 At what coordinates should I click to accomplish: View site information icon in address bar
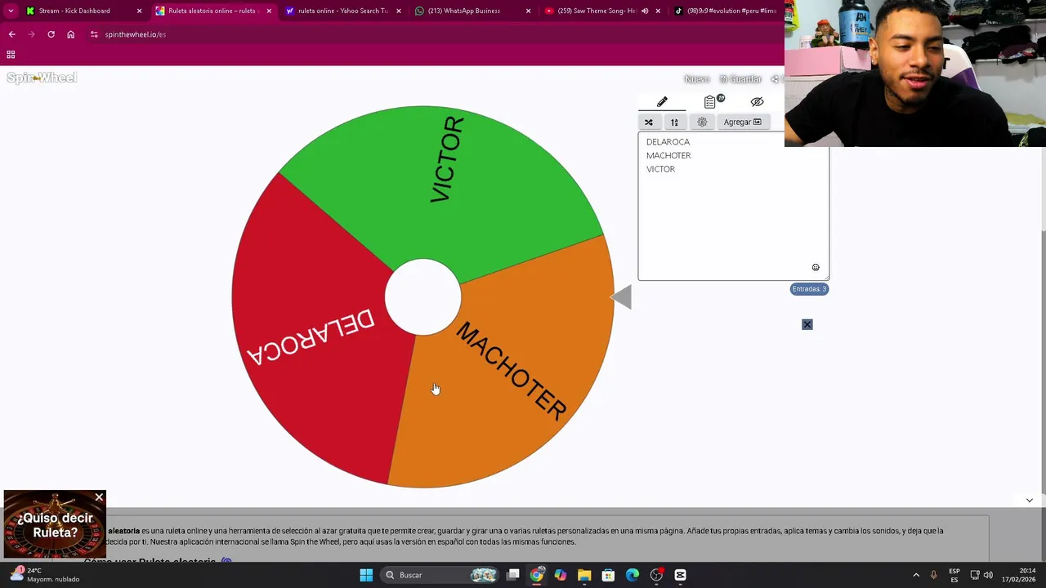(94, 34)
